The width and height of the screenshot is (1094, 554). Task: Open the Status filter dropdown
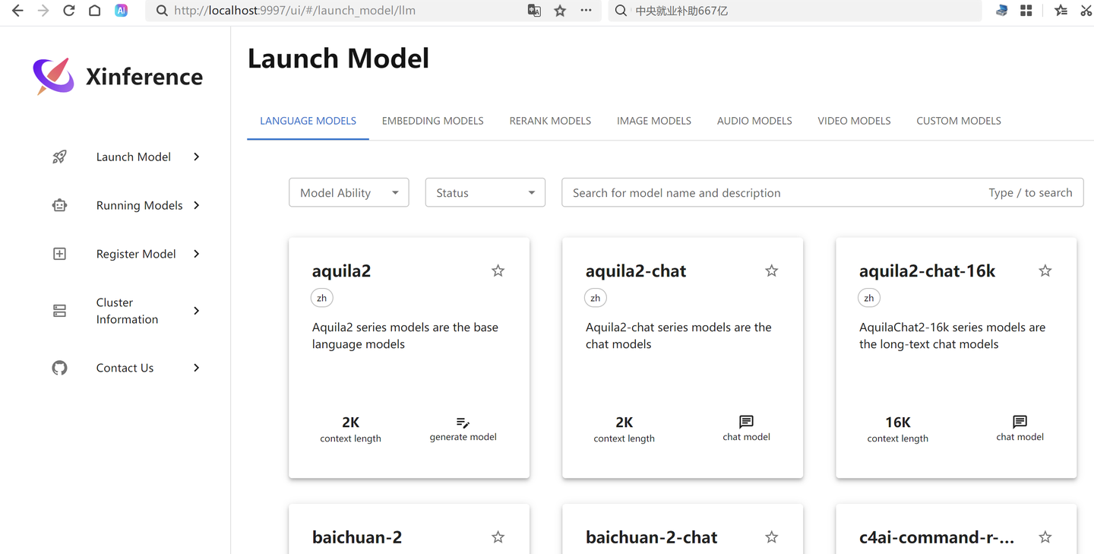[x=485, y=193]
